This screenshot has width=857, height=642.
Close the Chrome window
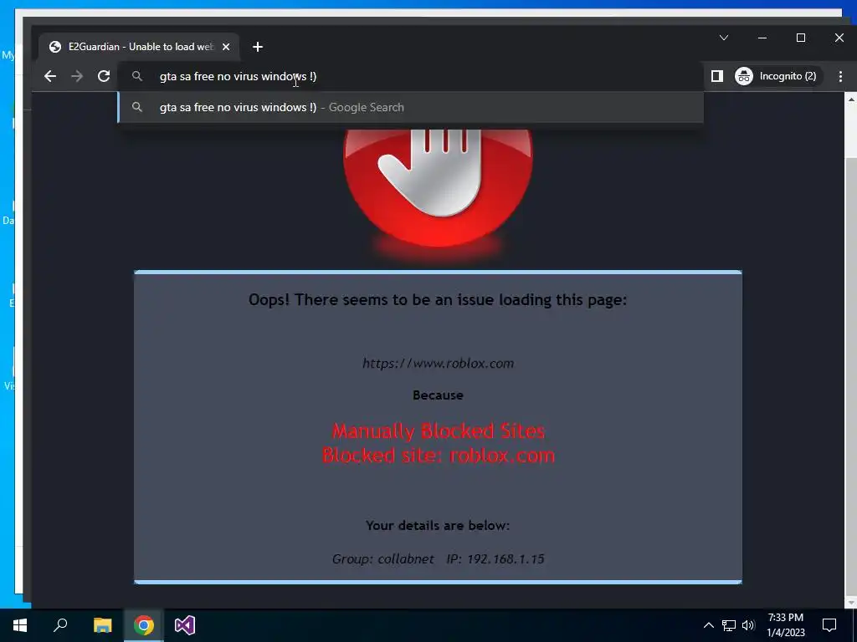point(839,38)
